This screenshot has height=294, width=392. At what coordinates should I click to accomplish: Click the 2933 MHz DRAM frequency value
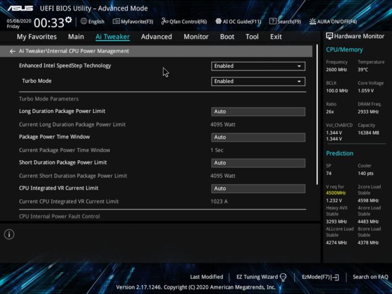[368, 112]
